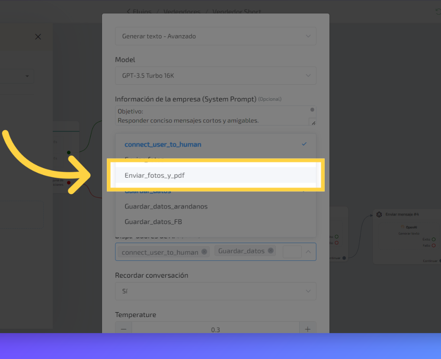Click the green Éxito connector on Enviar mensaje #4
Image resolution: width=441 pixels, height=359 pixels.
point(433,239)
